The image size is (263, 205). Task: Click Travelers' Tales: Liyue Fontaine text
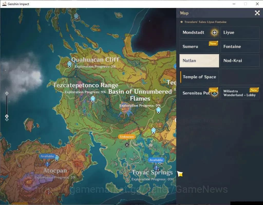[205, 22]
